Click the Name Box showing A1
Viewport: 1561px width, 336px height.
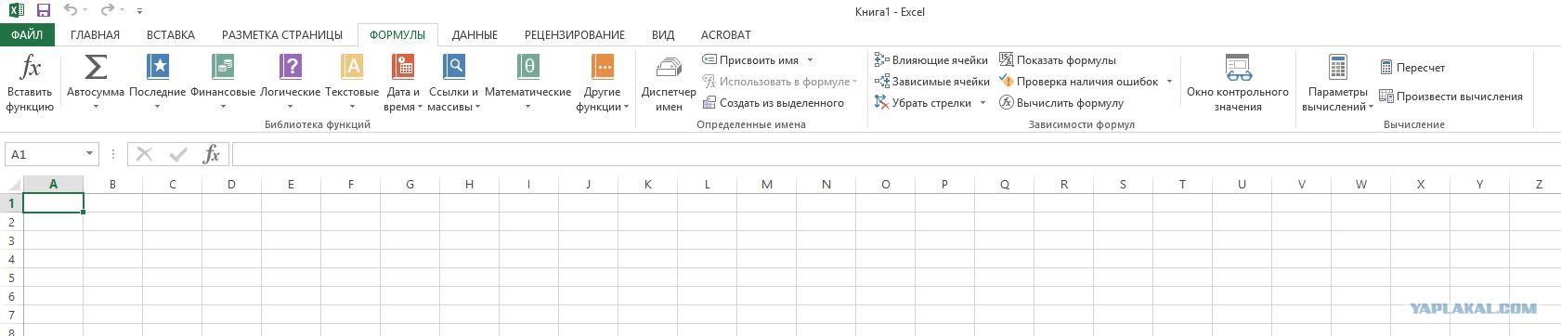[44, 154]
